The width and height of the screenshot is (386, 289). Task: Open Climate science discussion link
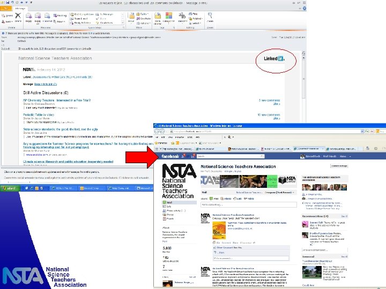[68, 162]
